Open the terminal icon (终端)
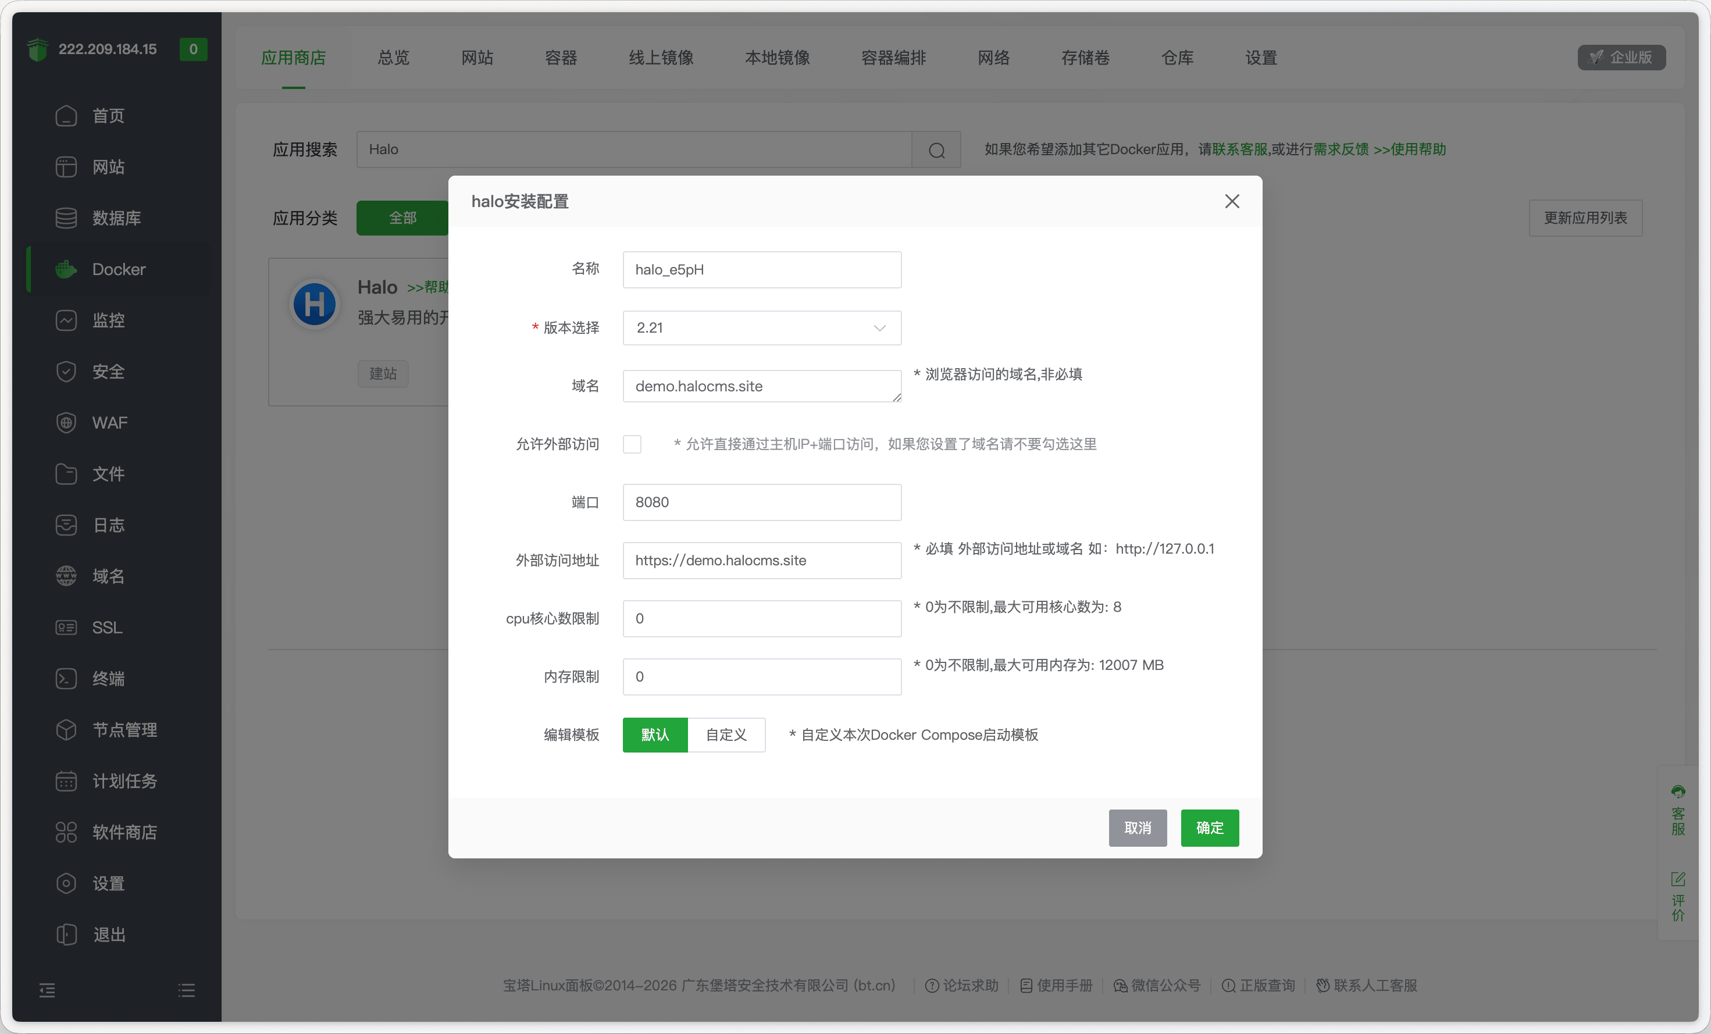1711x1034 pixels. click(x=66, y=679)
